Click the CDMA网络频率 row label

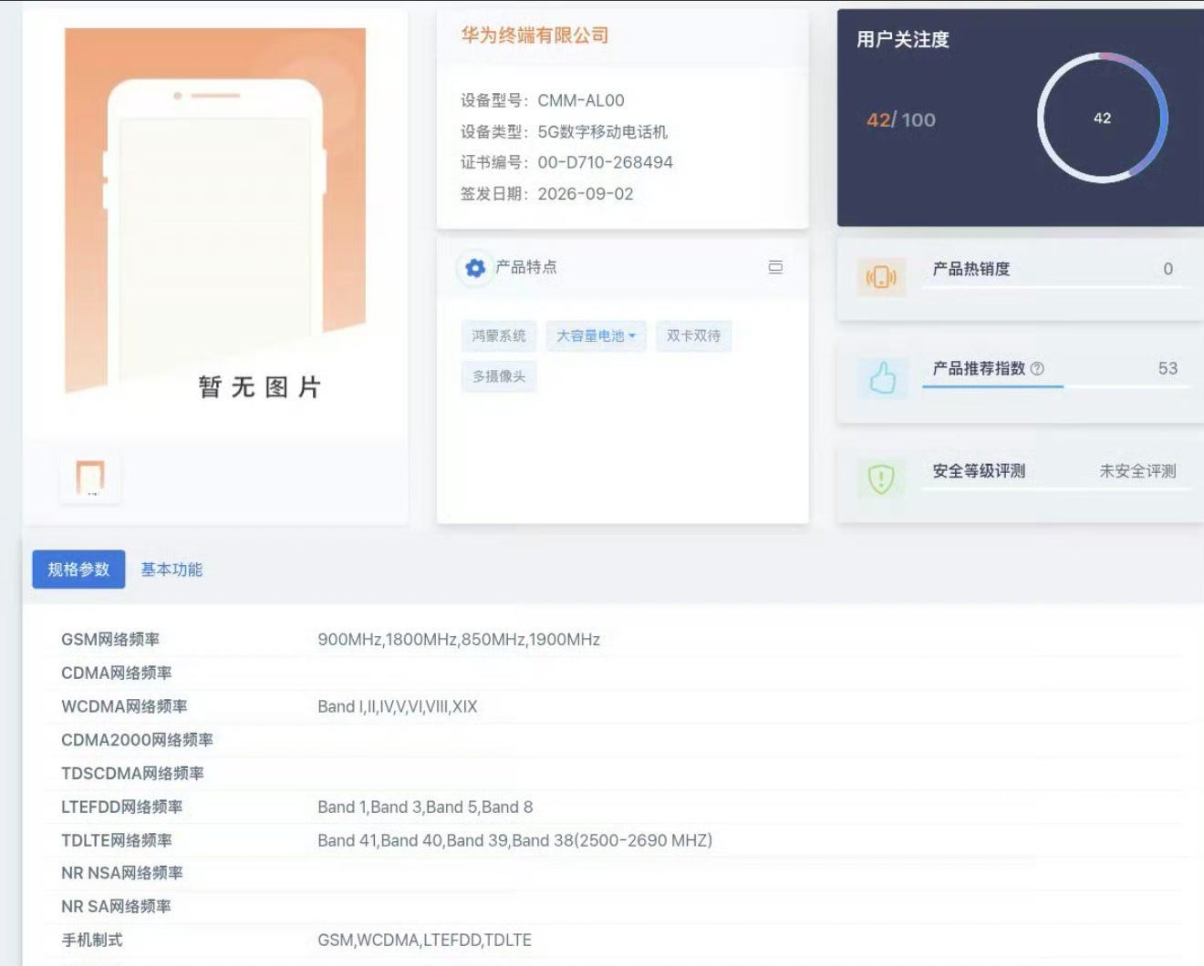point(116,673)
